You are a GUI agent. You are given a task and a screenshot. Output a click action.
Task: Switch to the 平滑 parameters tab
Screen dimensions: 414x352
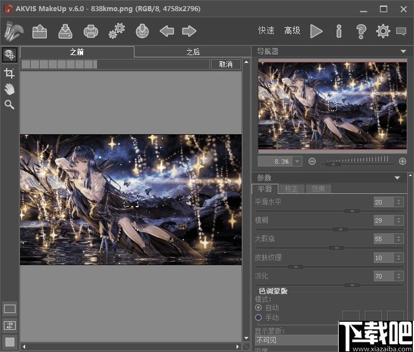(x=265, y=189)
